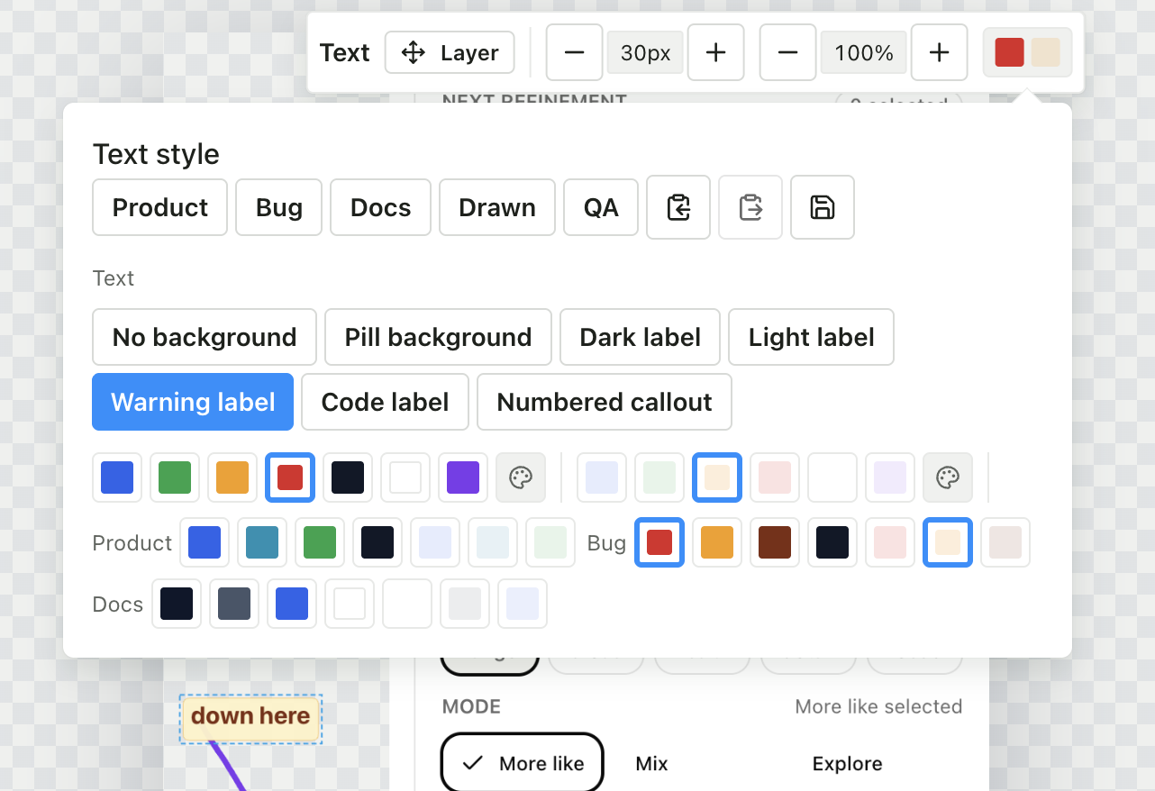Viewport: 1155px width, 791px height.
Task: Choose the light gray swatch in the Docs row
Action: click(465, 604)
